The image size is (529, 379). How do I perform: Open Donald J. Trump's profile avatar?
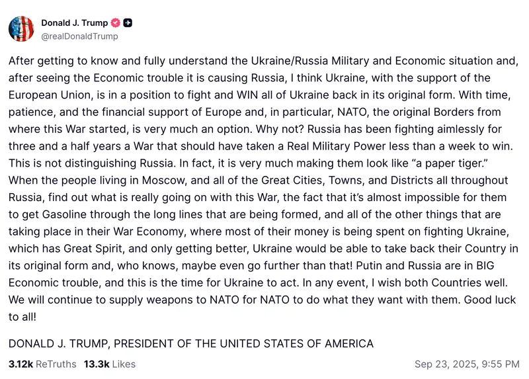tap(21, 29)
